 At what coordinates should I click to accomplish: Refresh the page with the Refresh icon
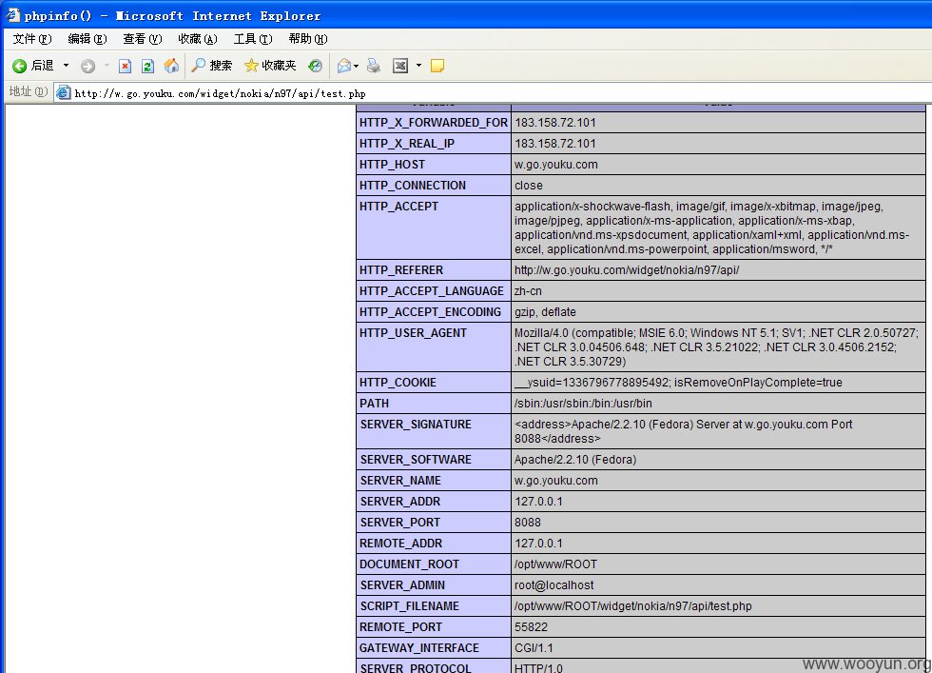tap(147, 66)
